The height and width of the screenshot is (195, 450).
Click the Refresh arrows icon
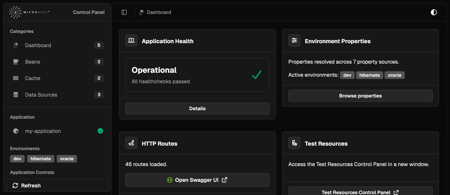15,186
